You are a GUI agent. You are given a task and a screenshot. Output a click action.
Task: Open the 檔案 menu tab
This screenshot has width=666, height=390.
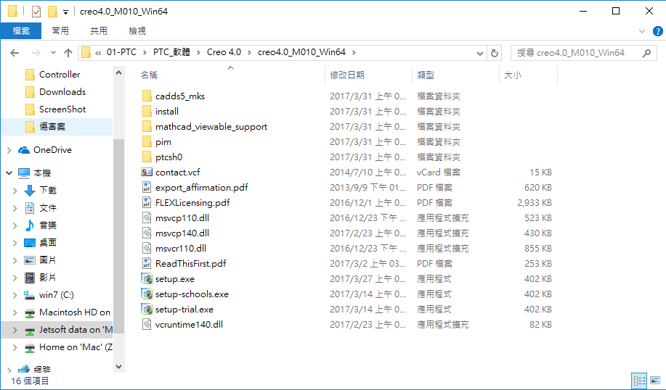point(21,31)
